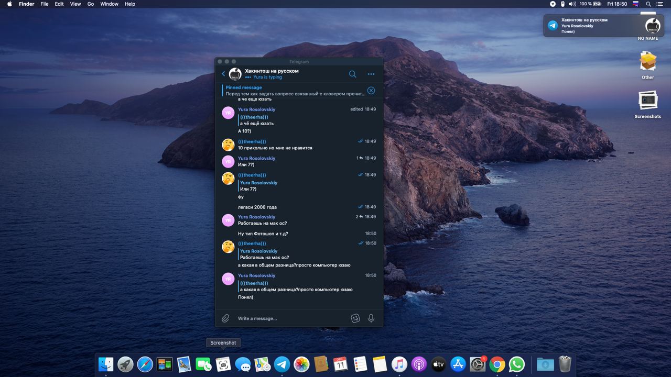Open Photos from the Dock
The image size is (671, 377).
pos(301,364)
